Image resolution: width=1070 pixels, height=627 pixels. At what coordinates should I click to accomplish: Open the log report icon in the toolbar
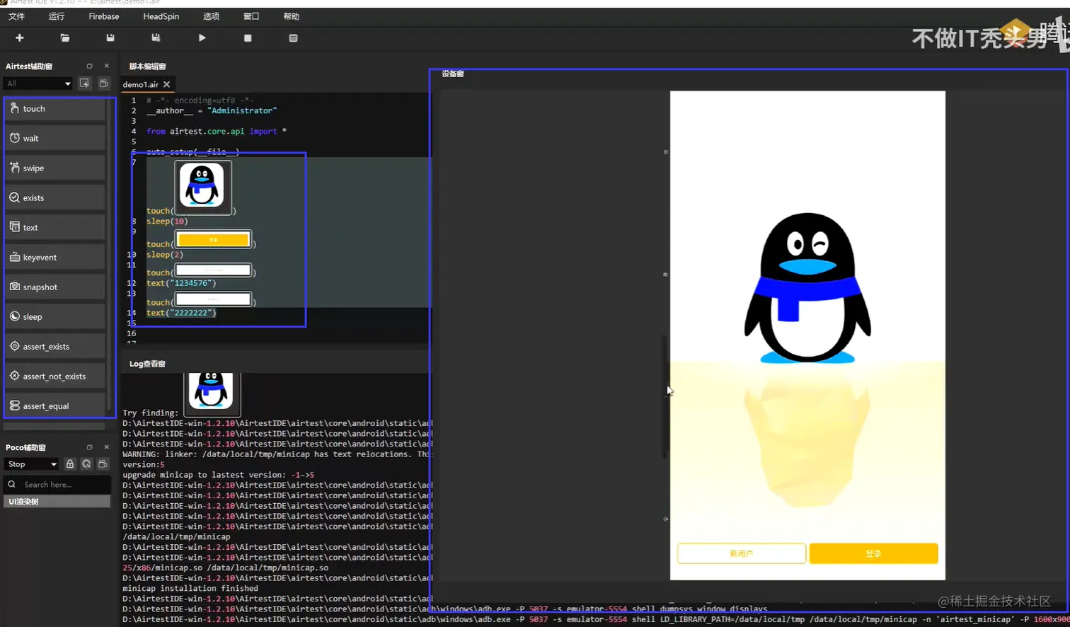293,38
